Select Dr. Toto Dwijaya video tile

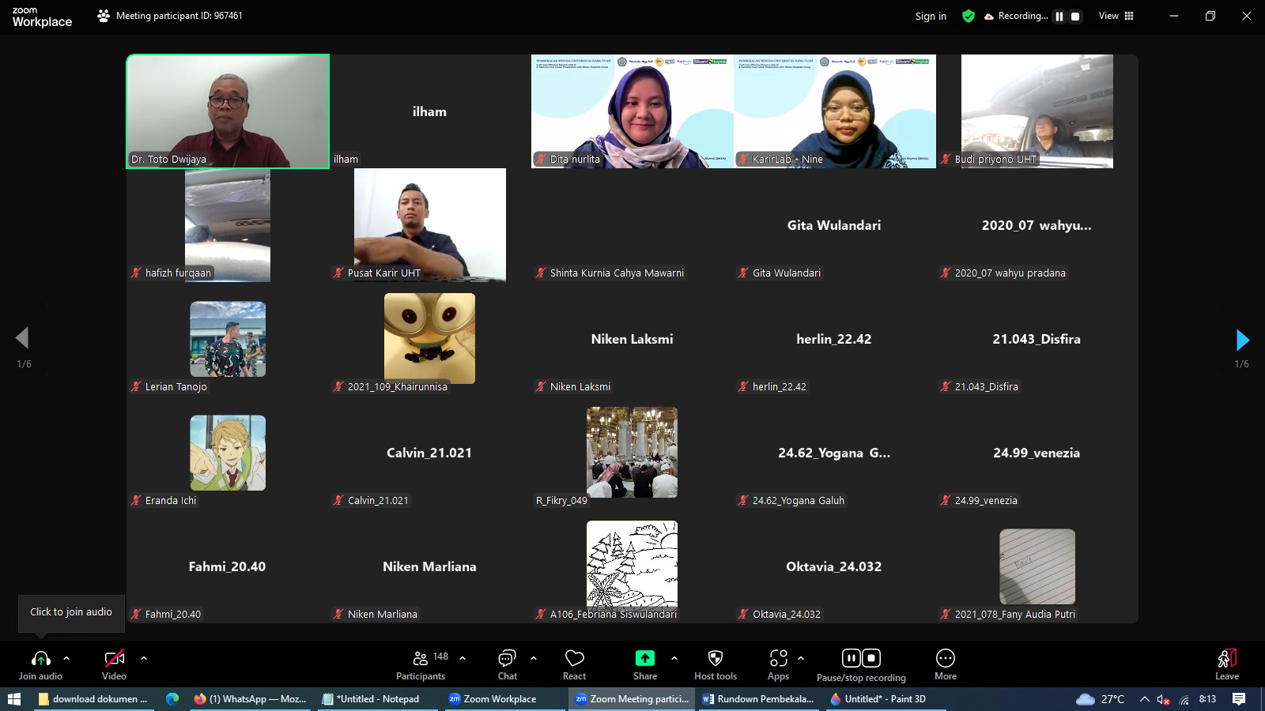(228, 111)
